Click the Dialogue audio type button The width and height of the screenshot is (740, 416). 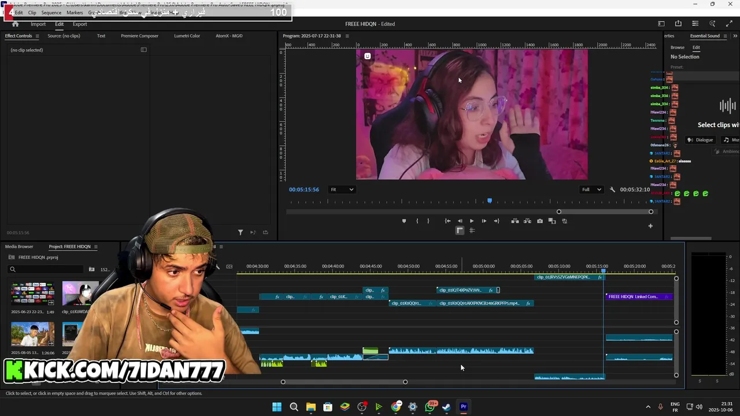[700, 140]
